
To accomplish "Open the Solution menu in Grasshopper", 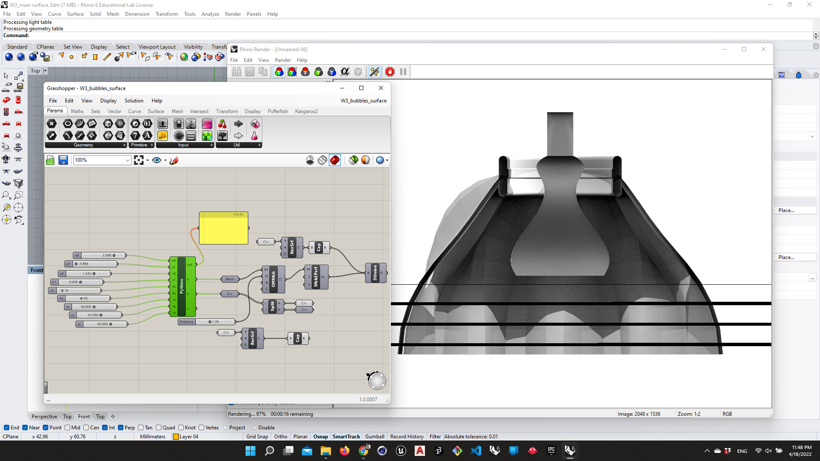I will (x=134, y=101).
